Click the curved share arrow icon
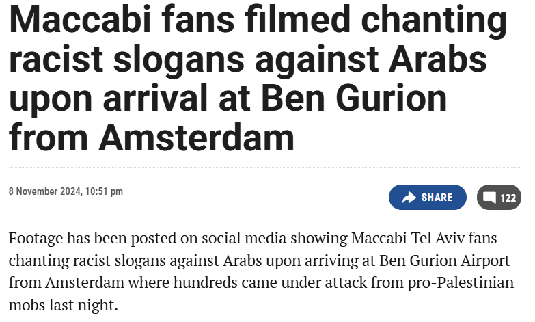Image resolution: width=535 pixels, height=322 pixels. coord(409,198)
